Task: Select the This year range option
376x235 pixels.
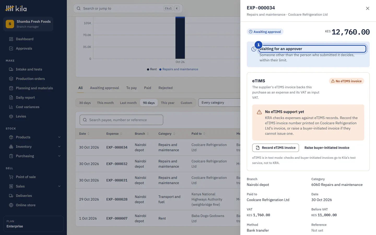Action: pyautogui.click(x=168, y=103)
